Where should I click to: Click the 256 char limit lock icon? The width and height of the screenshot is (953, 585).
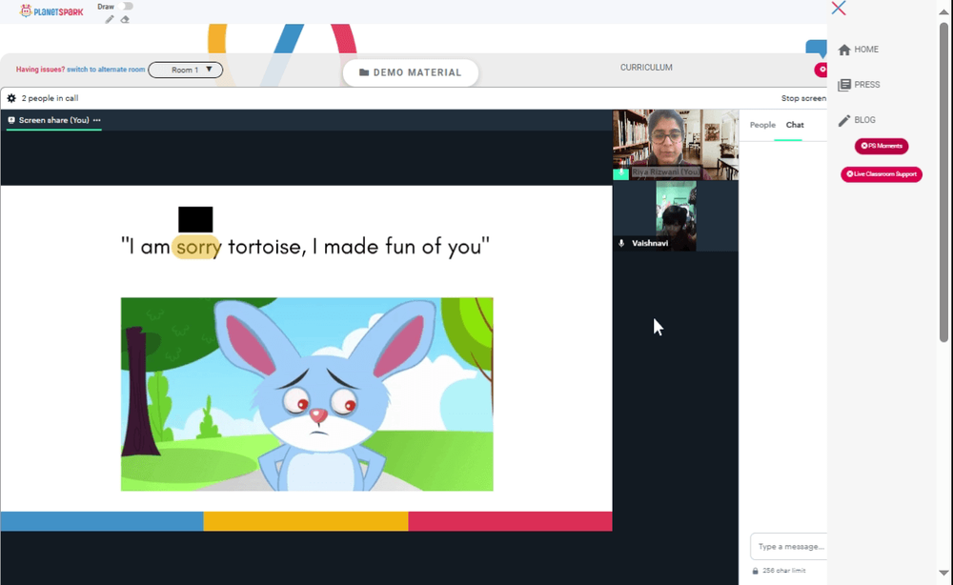click(755, 571)
